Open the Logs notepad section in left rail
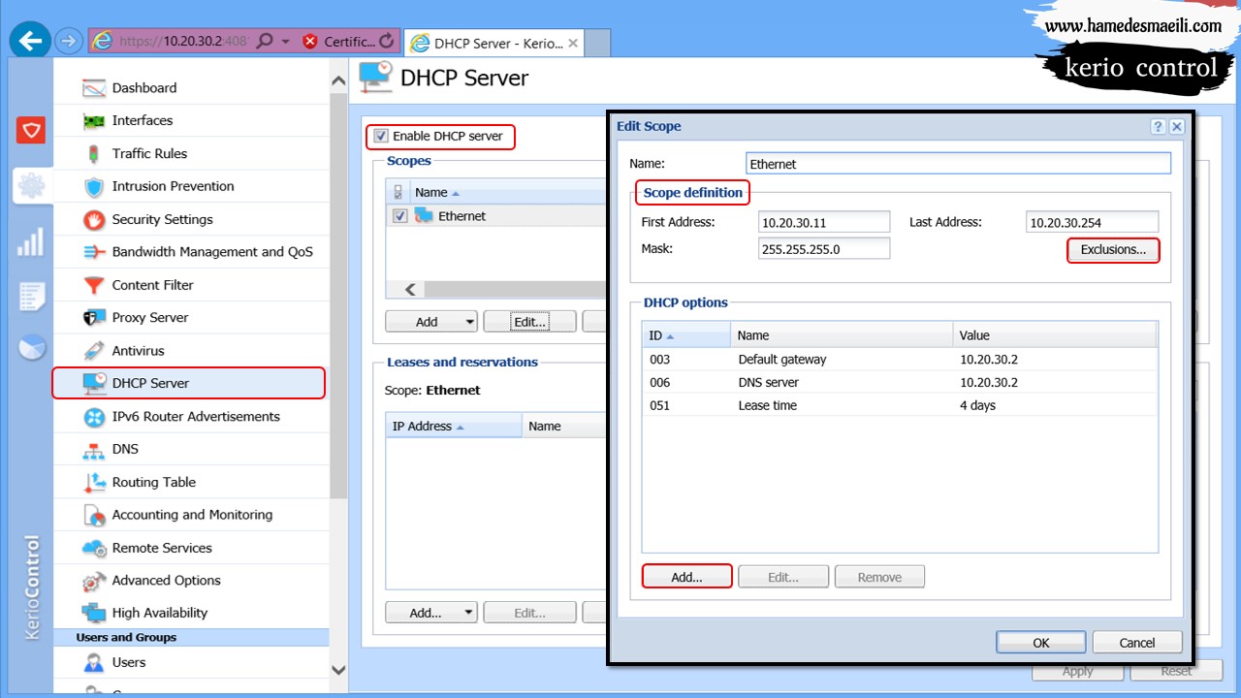 (x=31, y=297)
